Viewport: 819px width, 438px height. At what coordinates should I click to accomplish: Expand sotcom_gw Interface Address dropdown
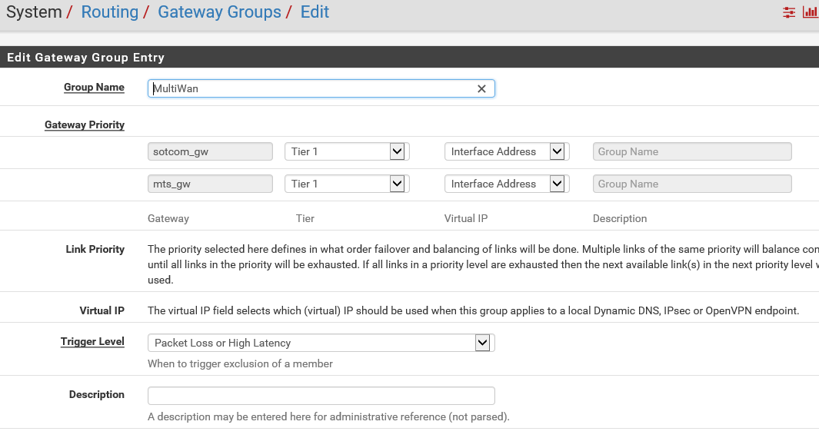click(x=506, y=152)
